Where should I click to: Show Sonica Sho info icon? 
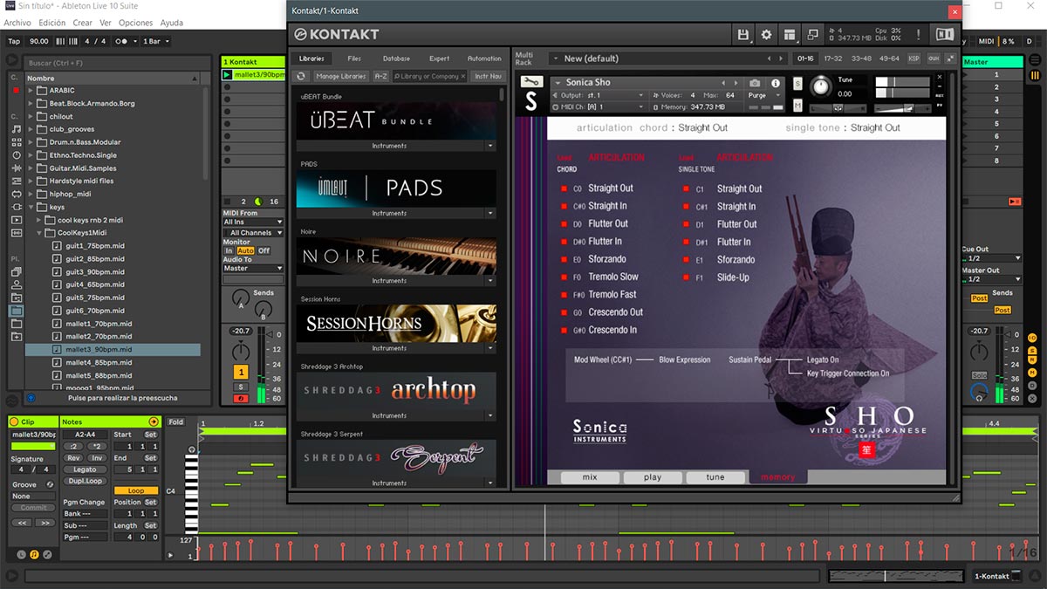point(775,83)
